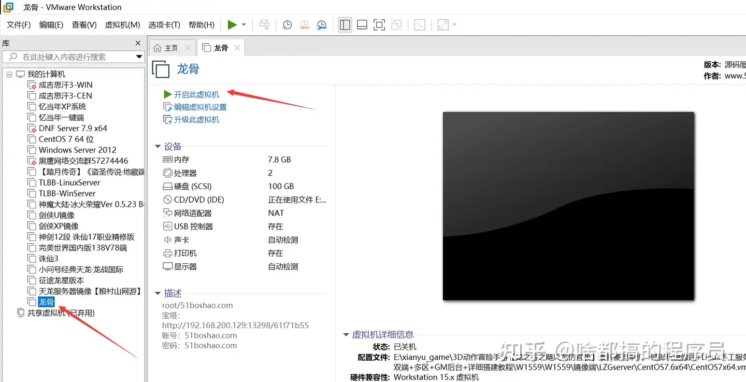The width and height of the screenshot is (746, 382).
Task: Collapse the 描述 section
Action: 158,293
